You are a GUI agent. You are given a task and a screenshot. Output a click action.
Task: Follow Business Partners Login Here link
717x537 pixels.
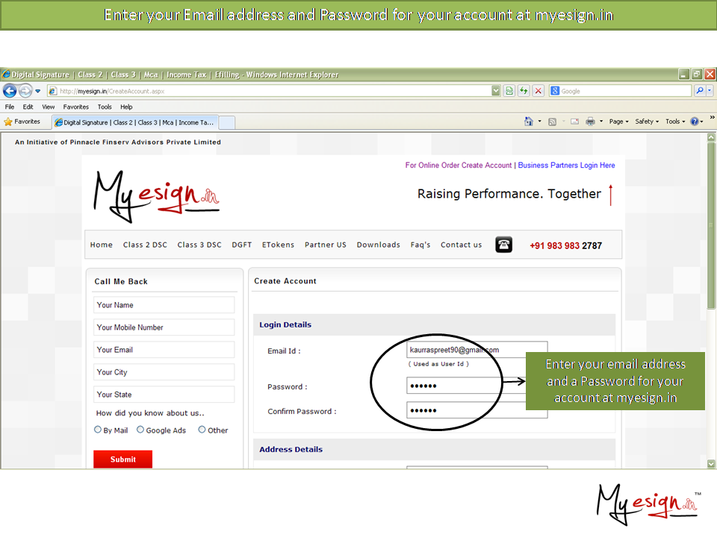(566, 166)
